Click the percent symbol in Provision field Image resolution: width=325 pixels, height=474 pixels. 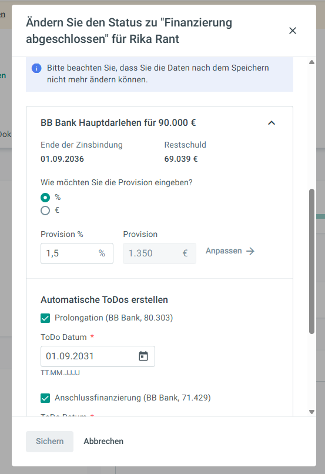(x=102, y=253)
